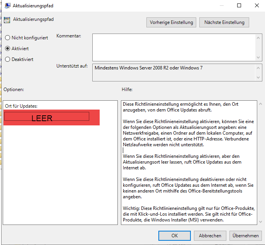Click the 'Kommentar:' label
The image size is (265, 245).
click(x=69, y=36)
